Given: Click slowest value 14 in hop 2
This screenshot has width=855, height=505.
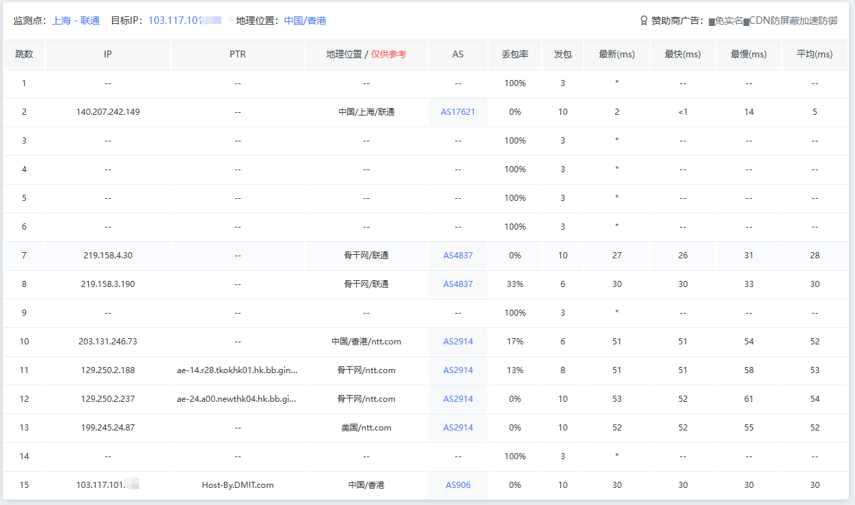Looking at the screenshot, I should coord(749,112).
